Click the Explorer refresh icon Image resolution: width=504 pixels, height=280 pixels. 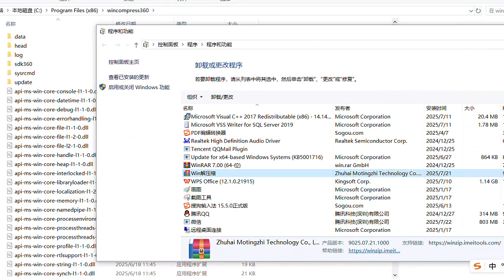pos(479,11)
